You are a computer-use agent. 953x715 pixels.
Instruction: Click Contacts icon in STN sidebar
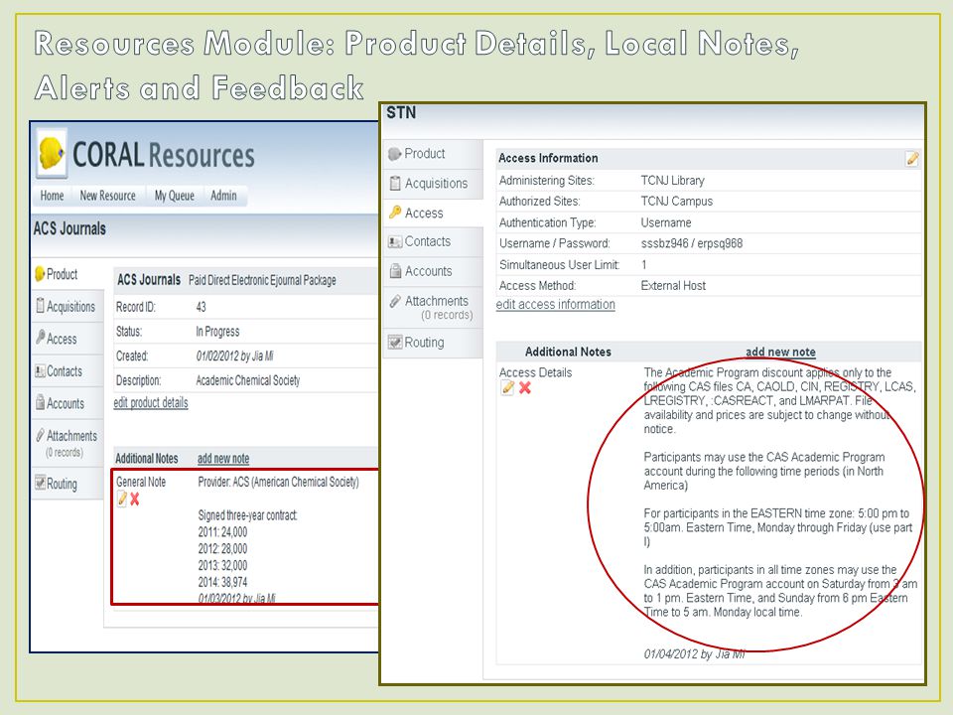395,242
